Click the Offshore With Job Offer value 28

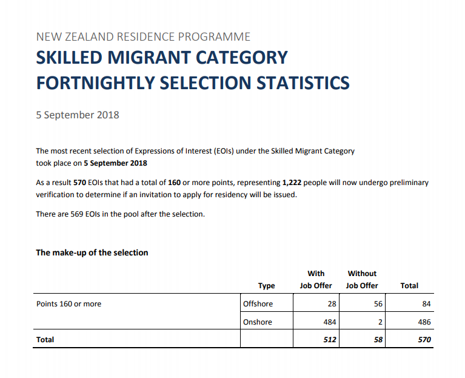pyautogui.click(x=331, y=304)
